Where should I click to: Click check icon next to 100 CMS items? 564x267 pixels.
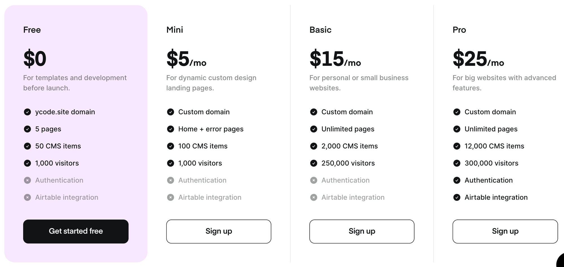[x=171, y=146]
